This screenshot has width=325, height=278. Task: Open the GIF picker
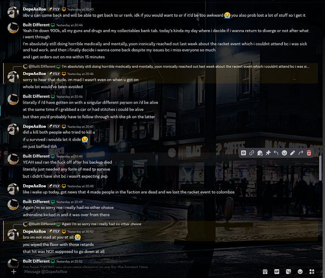pos(277,272)
